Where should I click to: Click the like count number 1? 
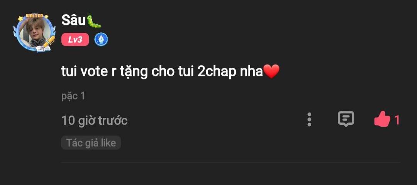point(397,121)
